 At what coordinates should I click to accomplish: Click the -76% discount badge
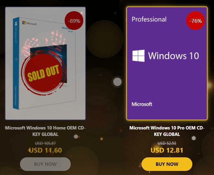click(196, 20)
